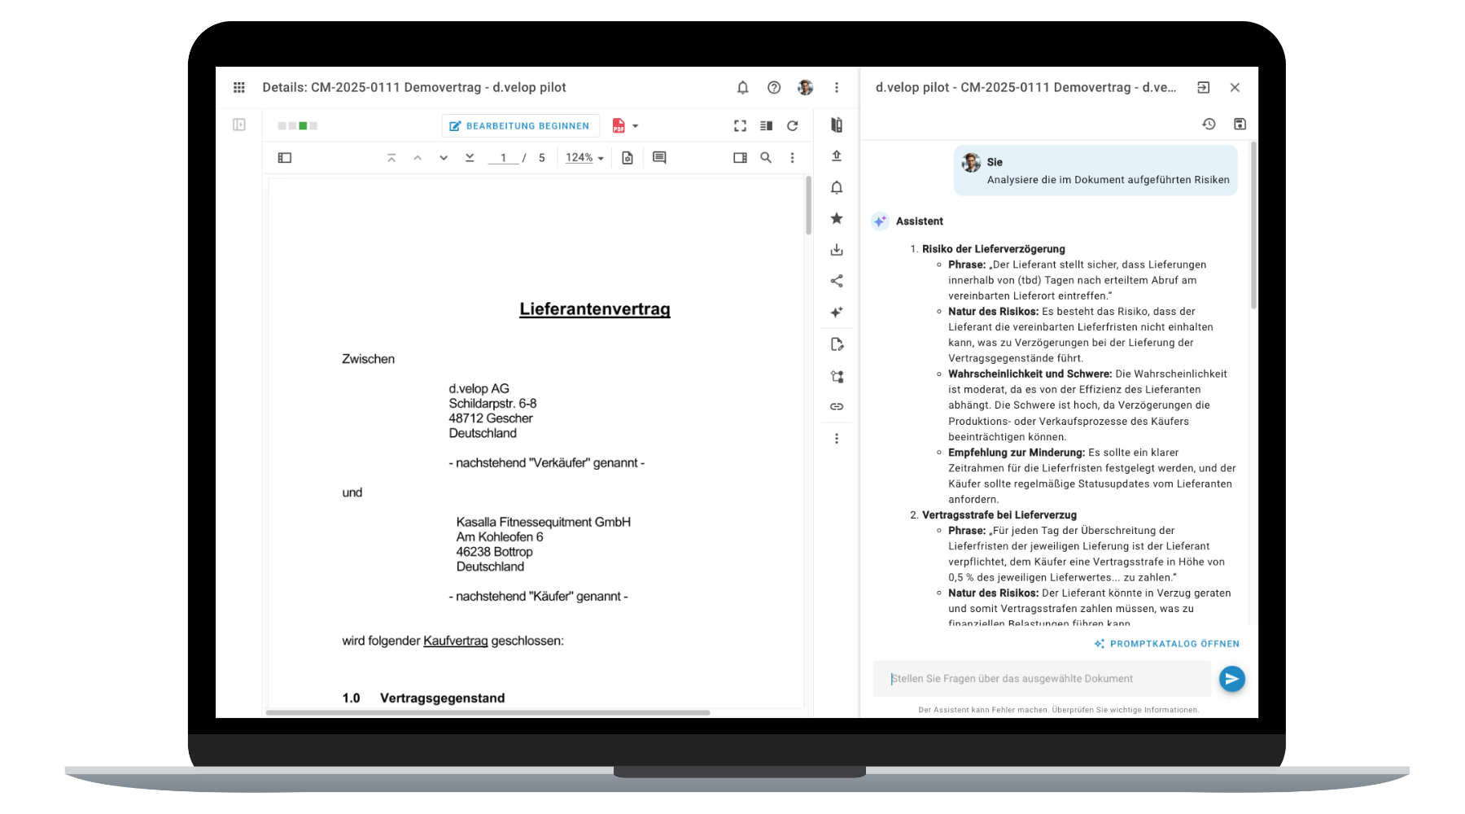
Task: Toggle the PDF viewer left sidebar
Action: [x=285, y=158]
